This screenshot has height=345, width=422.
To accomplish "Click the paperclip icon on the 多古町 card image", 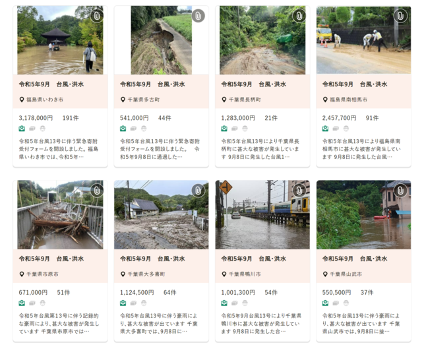I will point(198,16).
